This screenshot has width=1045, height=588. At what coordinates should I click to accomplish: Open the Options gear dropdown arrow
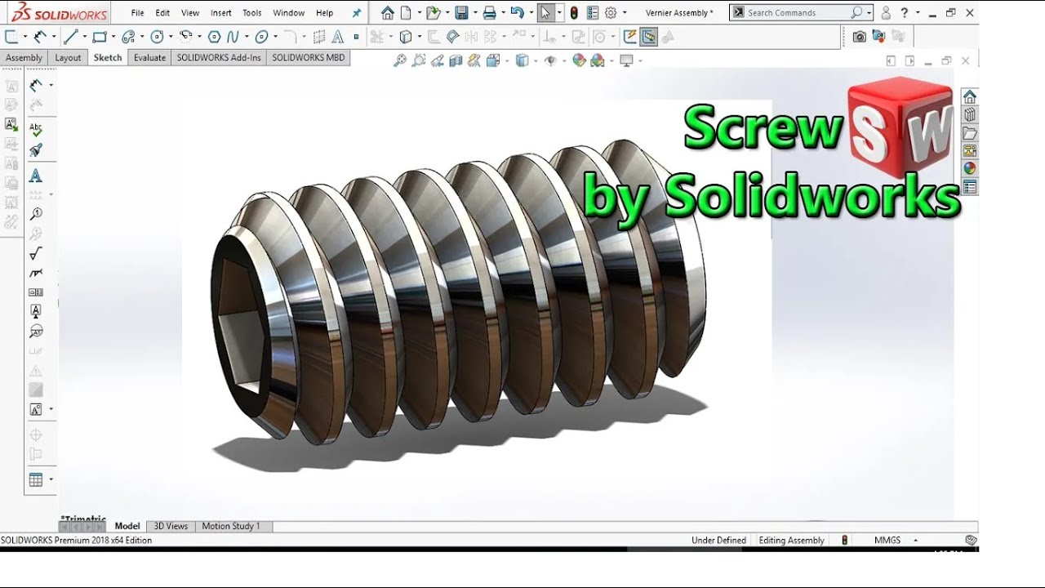625,13
